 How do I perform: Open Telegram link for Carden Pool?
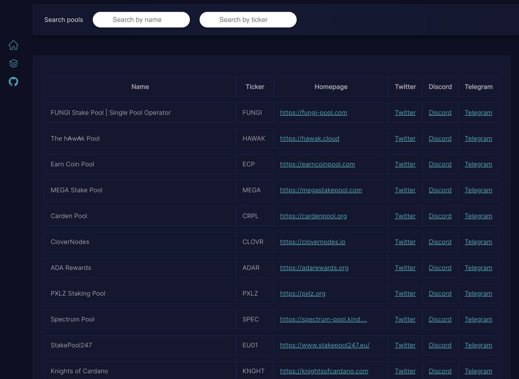coord(478,216)
